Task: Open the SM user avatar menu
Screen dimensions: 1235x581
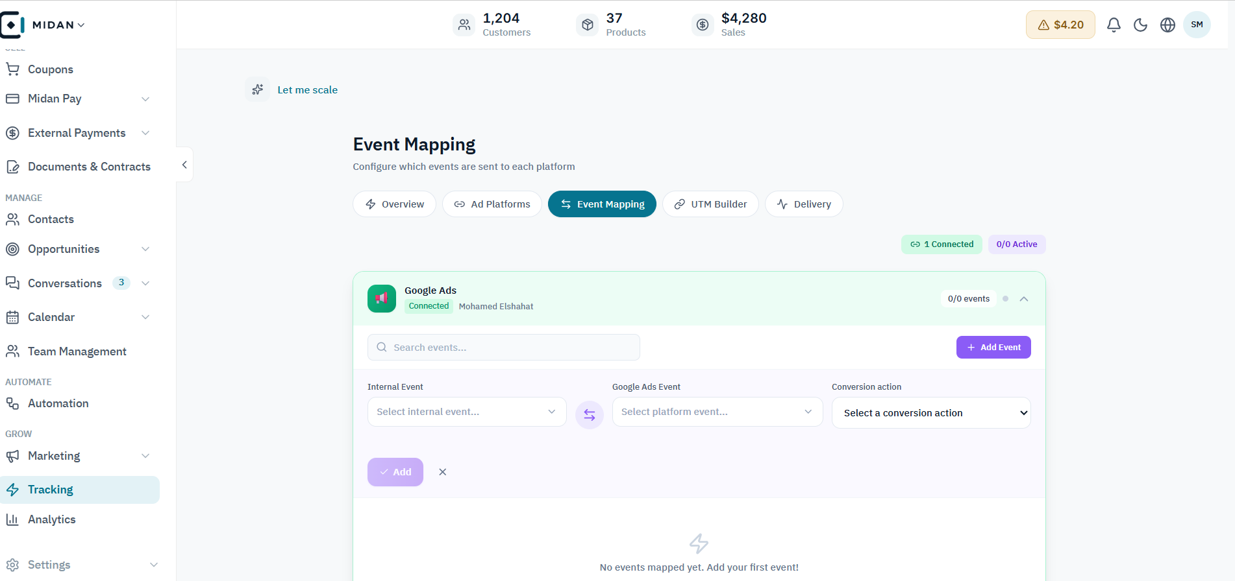Action: (1197, 25)
